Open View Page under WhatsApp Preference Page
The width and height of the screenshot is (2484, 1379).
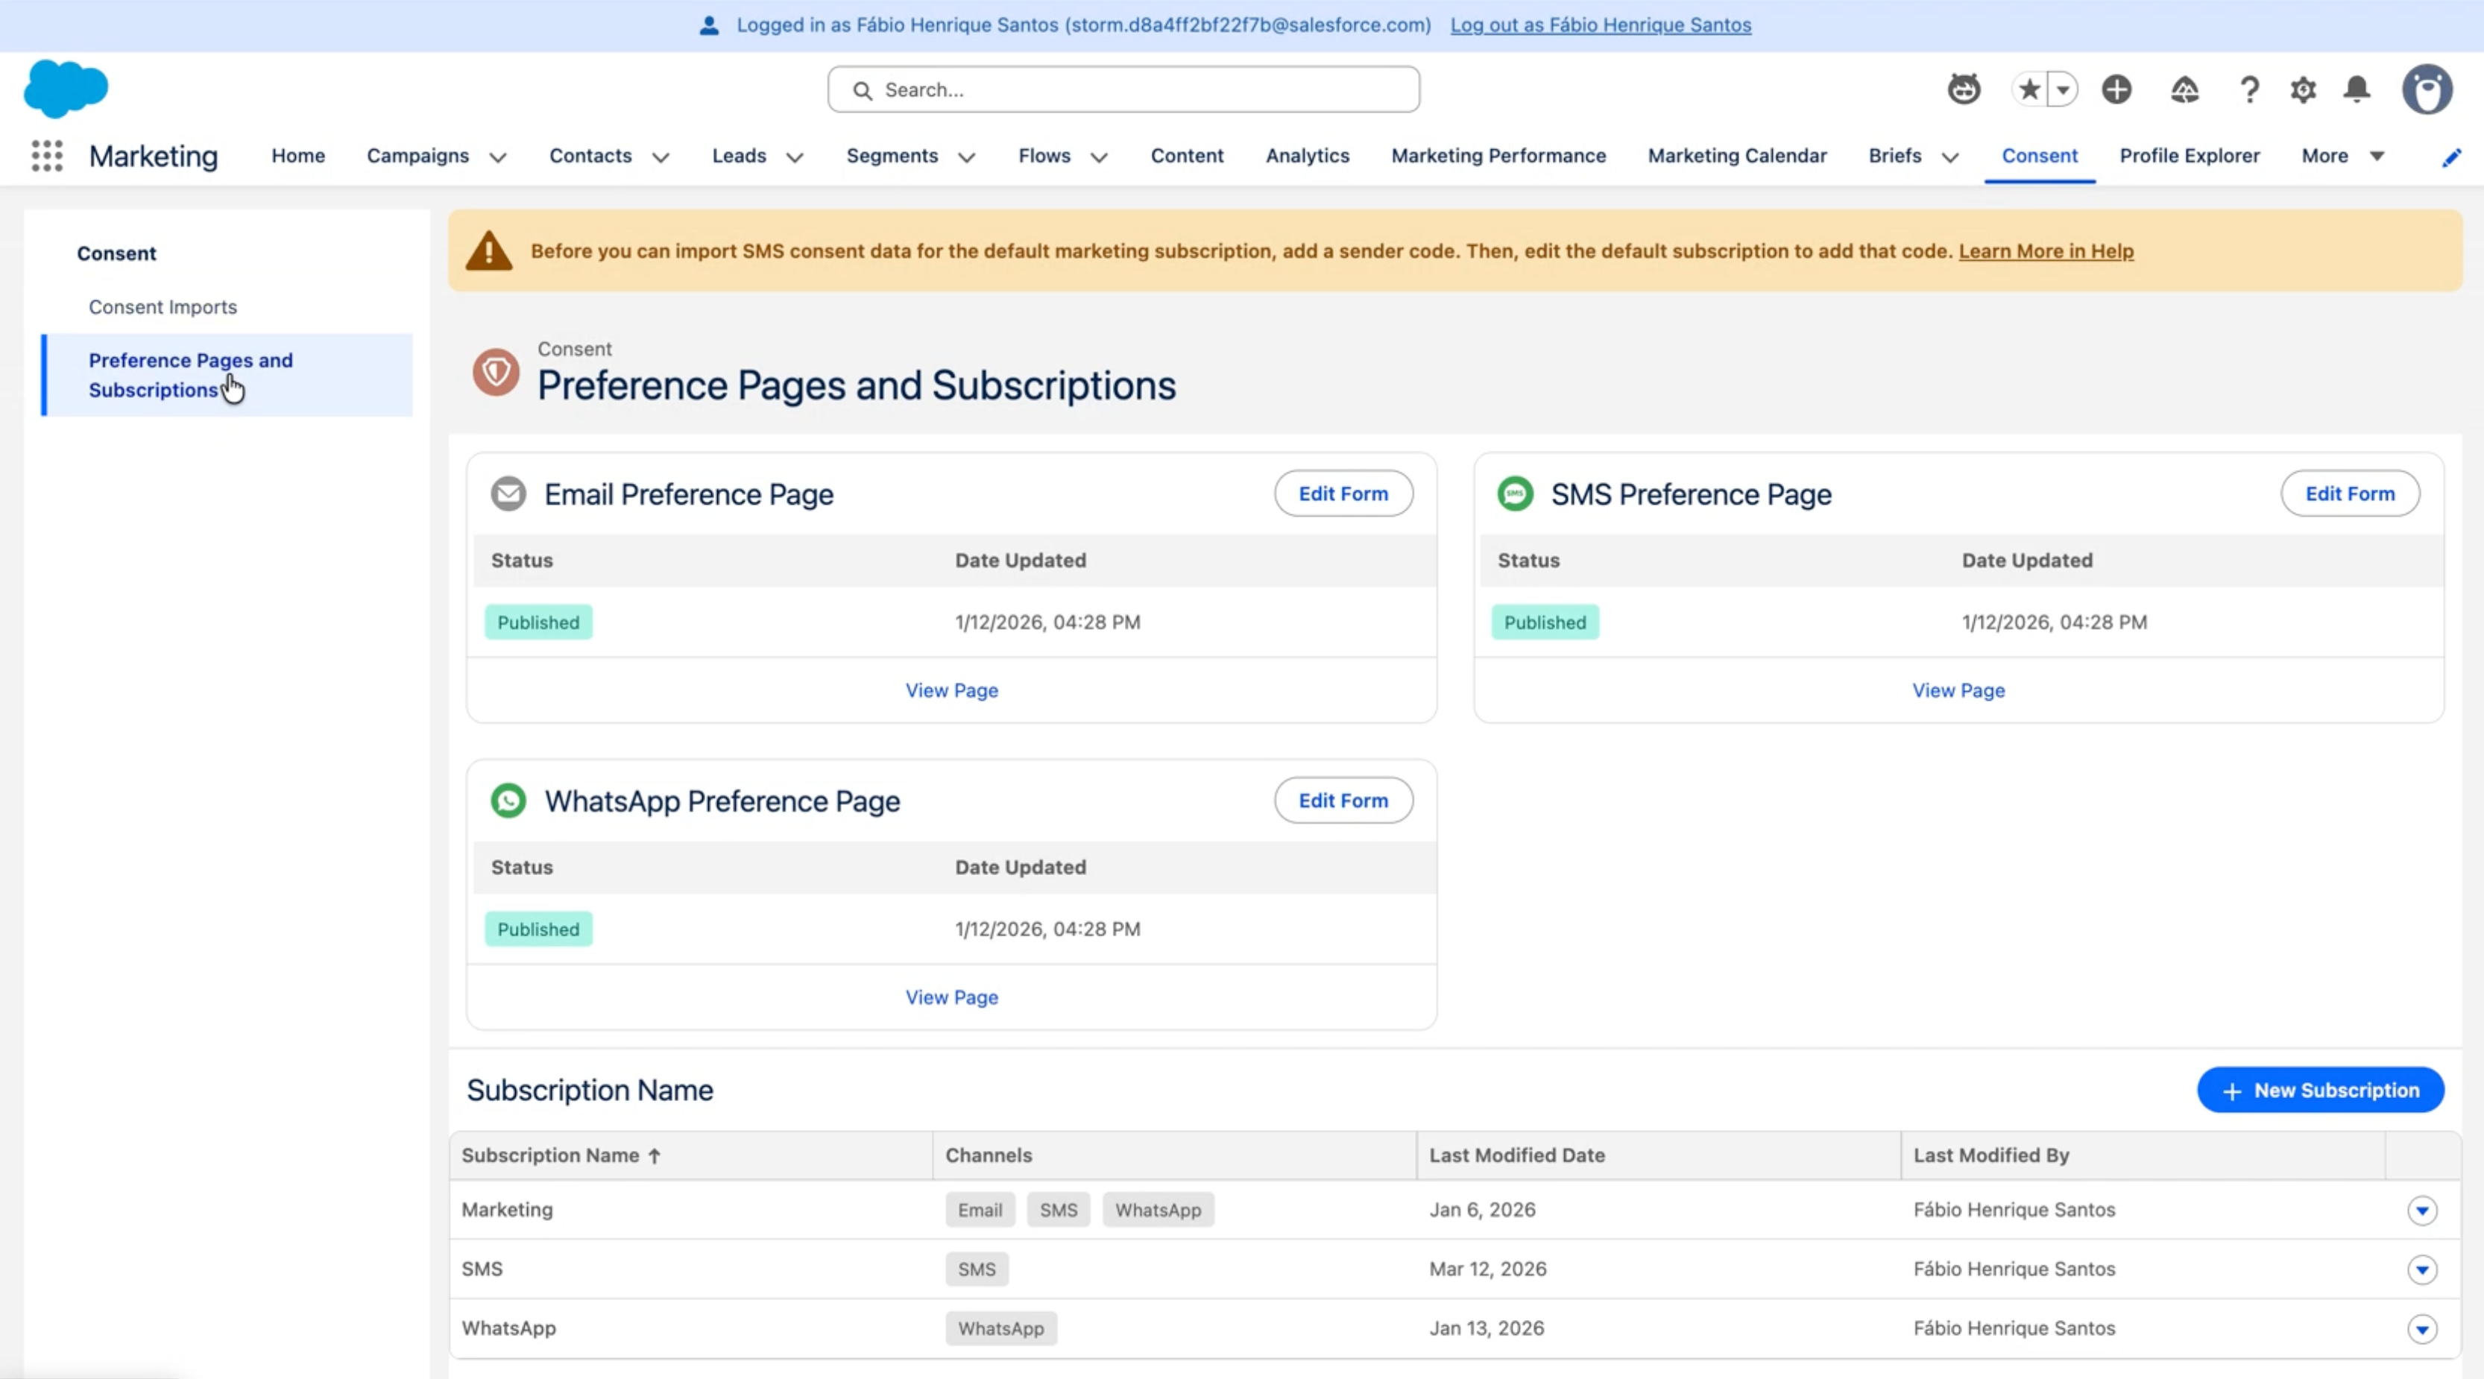coord(952,997)
